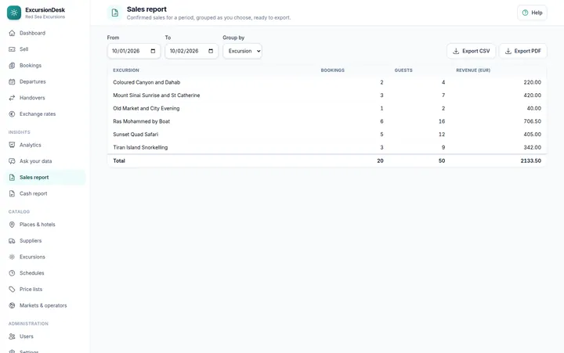
Task: Select the Old Market and City Evening row
Action: tap(327, 108)
